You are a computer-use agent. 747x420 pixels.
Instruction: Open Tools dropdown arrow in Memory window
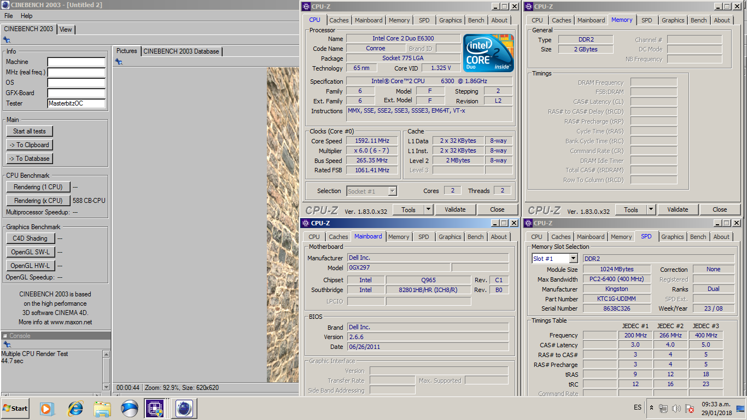pos(651,209)
